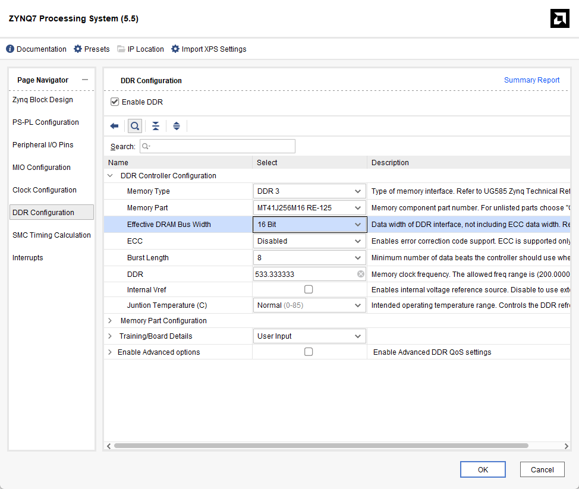Image resolution: width=579 pixels, height=489 pixels.
Task: Go to PS-PL Configuration page
Action: tap(45, 122)
